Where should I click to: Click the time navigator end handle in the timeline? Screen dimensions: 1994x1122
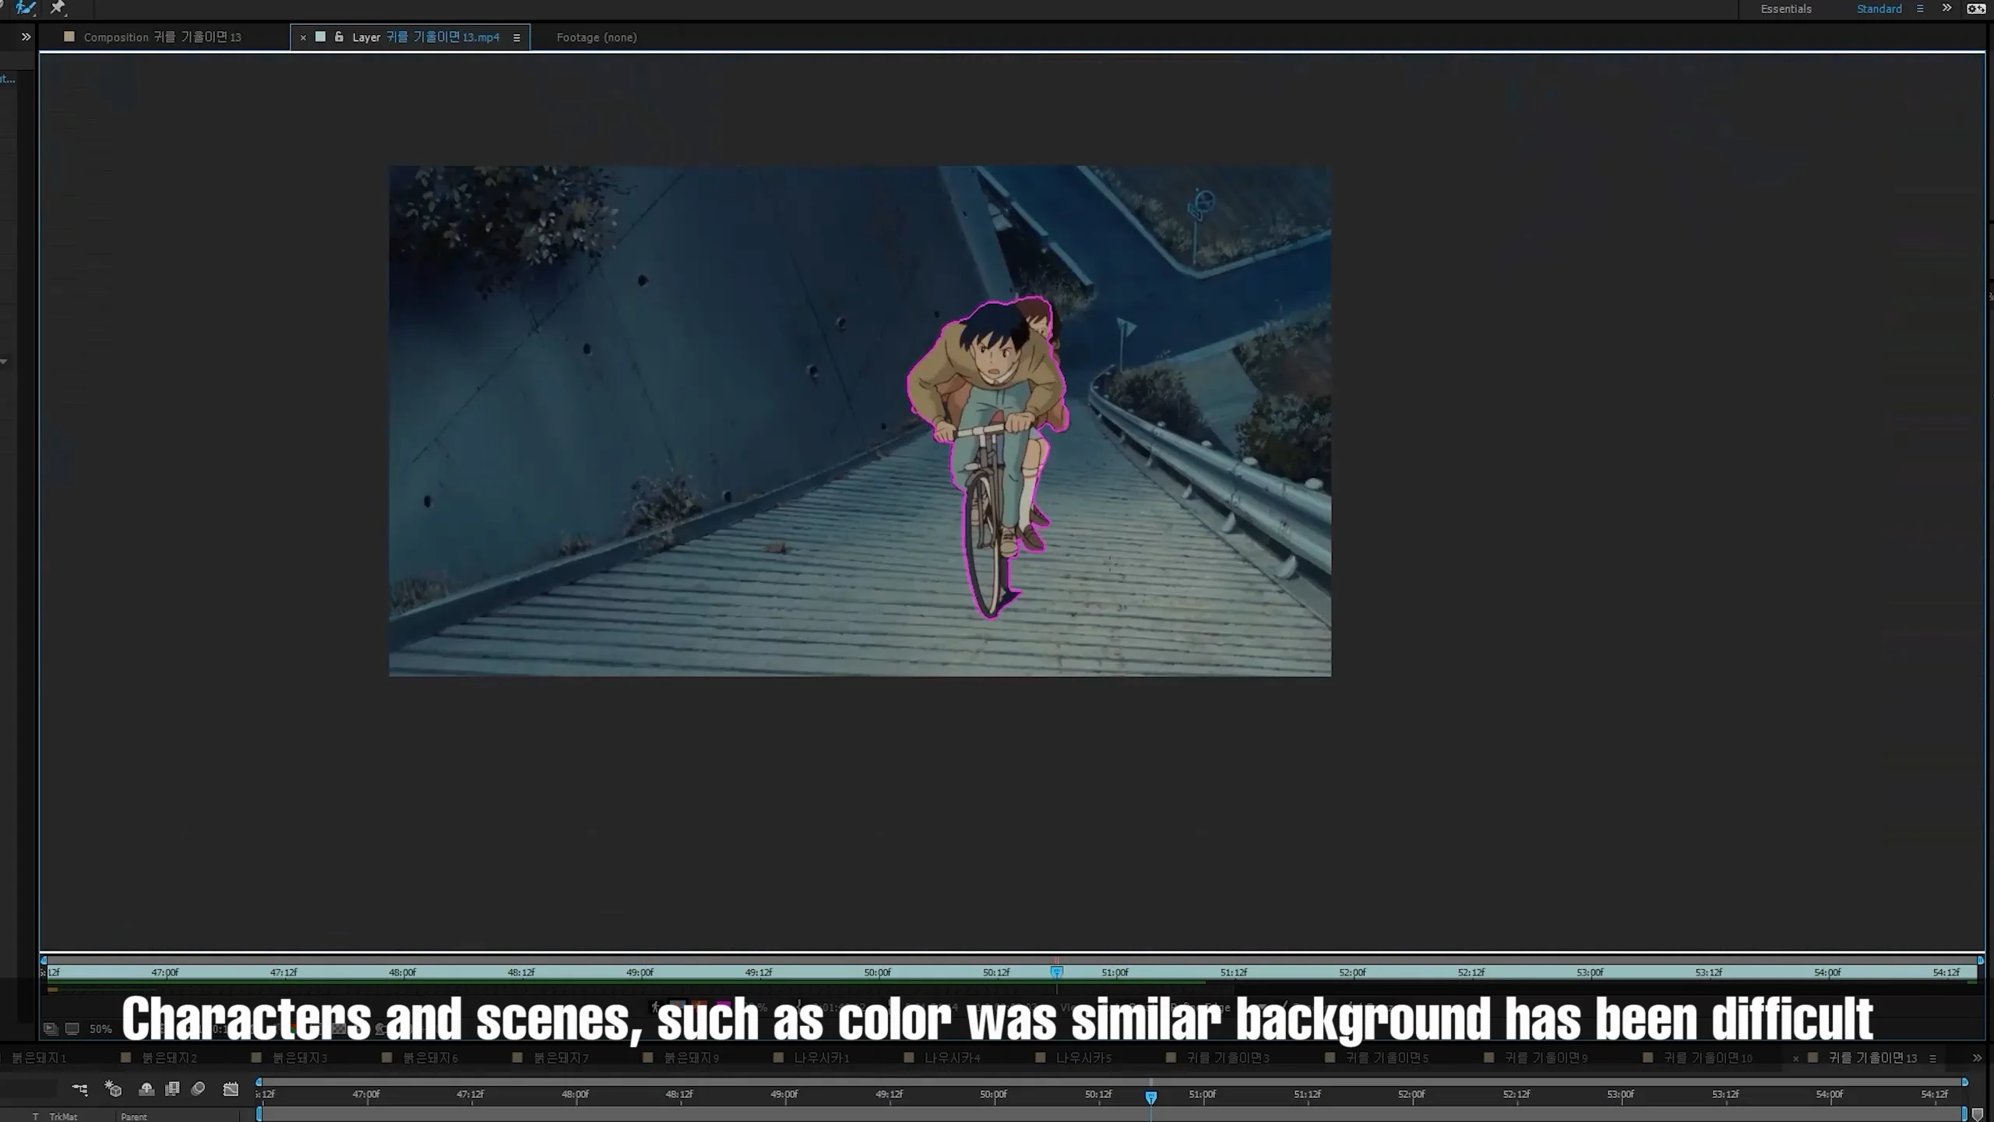1964,1081
